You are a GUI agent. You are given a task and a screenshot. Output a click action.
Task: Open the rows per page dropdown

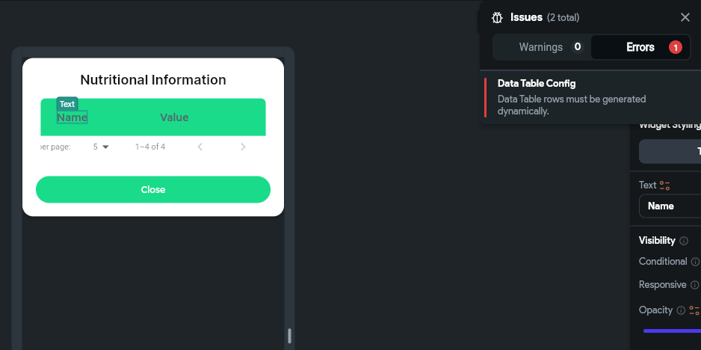[x=101, y=147]
